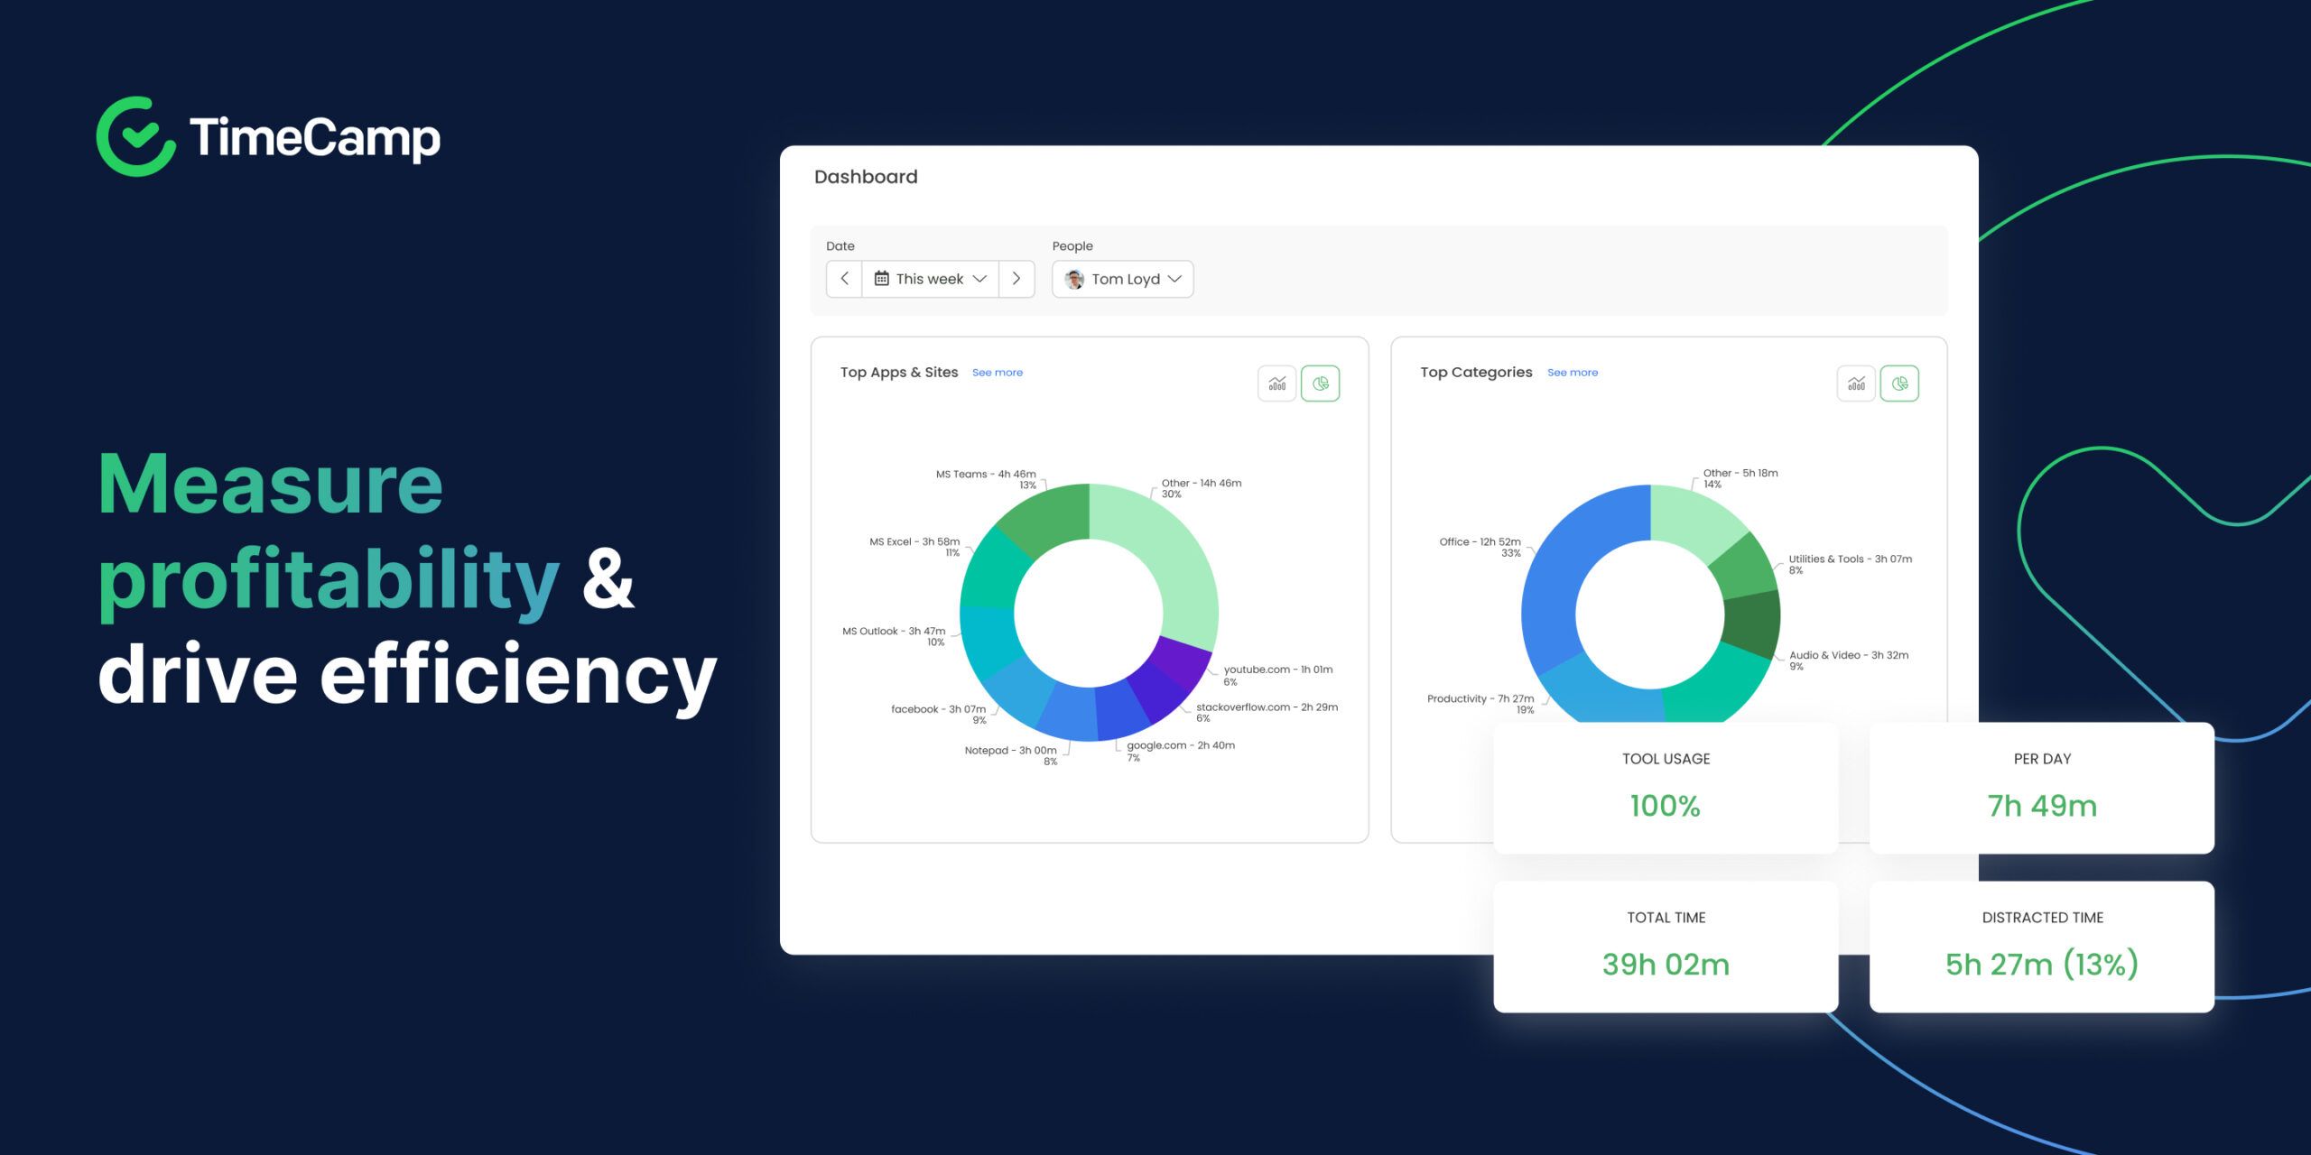The width and height of the screenshot is (2311, 1155).
Task: Switch Top Categories to bar chart view
Action: coord(1856,383)
